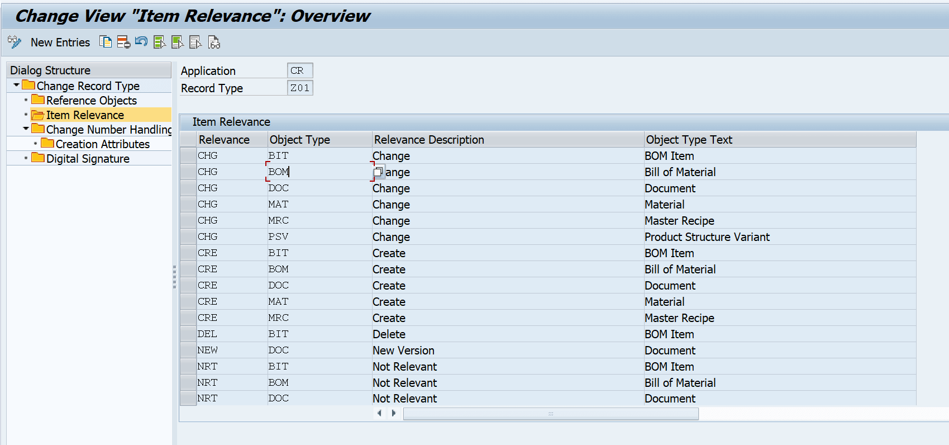
Task: Select the CHG DOC row selector
Action: (188, 188)
